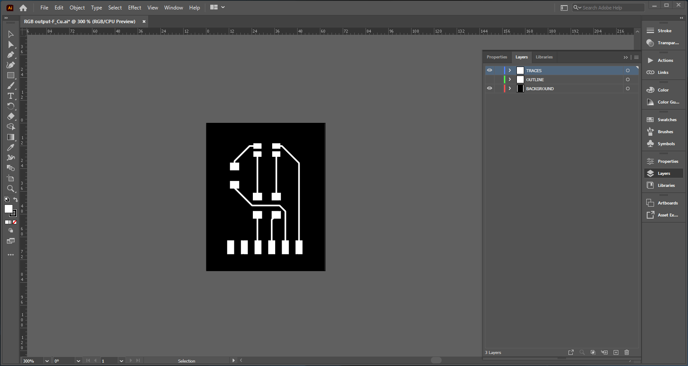Viewport: 688px width, 366px height.
Task: Open the Object menu
Action: tap(77, 8)
